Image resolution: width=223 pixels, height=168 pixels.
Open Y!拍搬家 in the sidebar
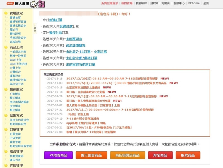pyautogui.click(x=15, y=94)
